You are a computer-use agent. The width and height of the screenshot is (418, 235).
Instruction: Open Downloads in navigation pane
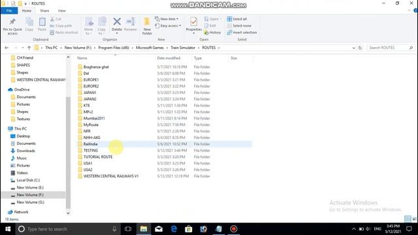tap(25, 151)
